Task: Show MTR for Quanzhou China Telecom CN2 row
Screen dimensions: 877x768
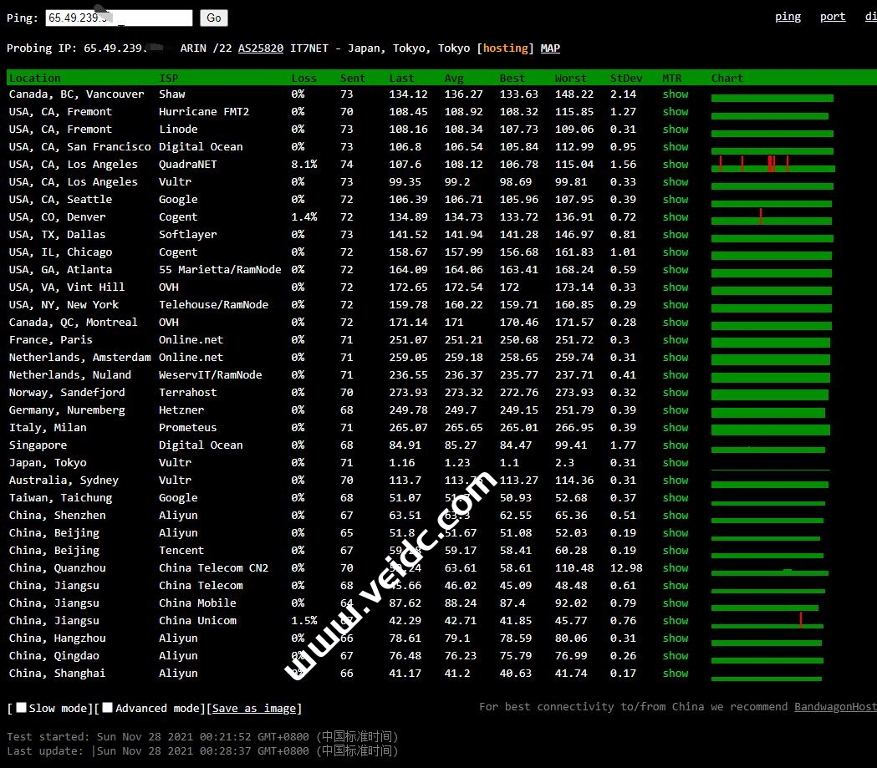Action: (x=675, y=568)
